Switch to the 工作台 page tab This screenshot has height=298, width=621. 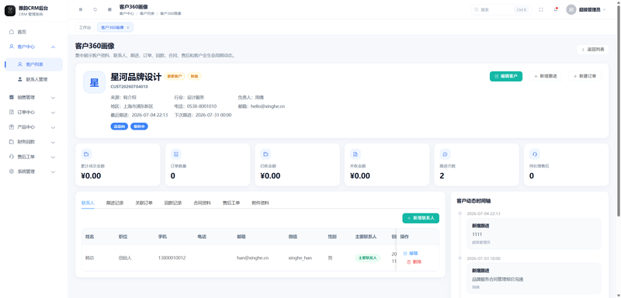[x=85, y=27]
